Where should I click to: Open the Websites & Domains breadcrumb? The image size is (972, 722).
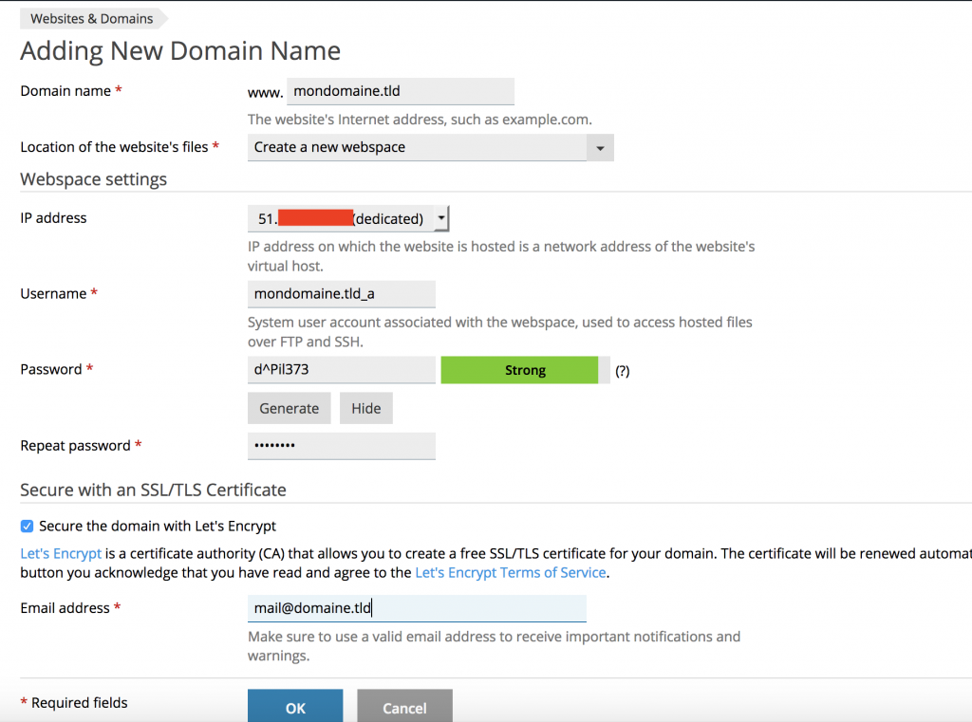coord(91,19)
